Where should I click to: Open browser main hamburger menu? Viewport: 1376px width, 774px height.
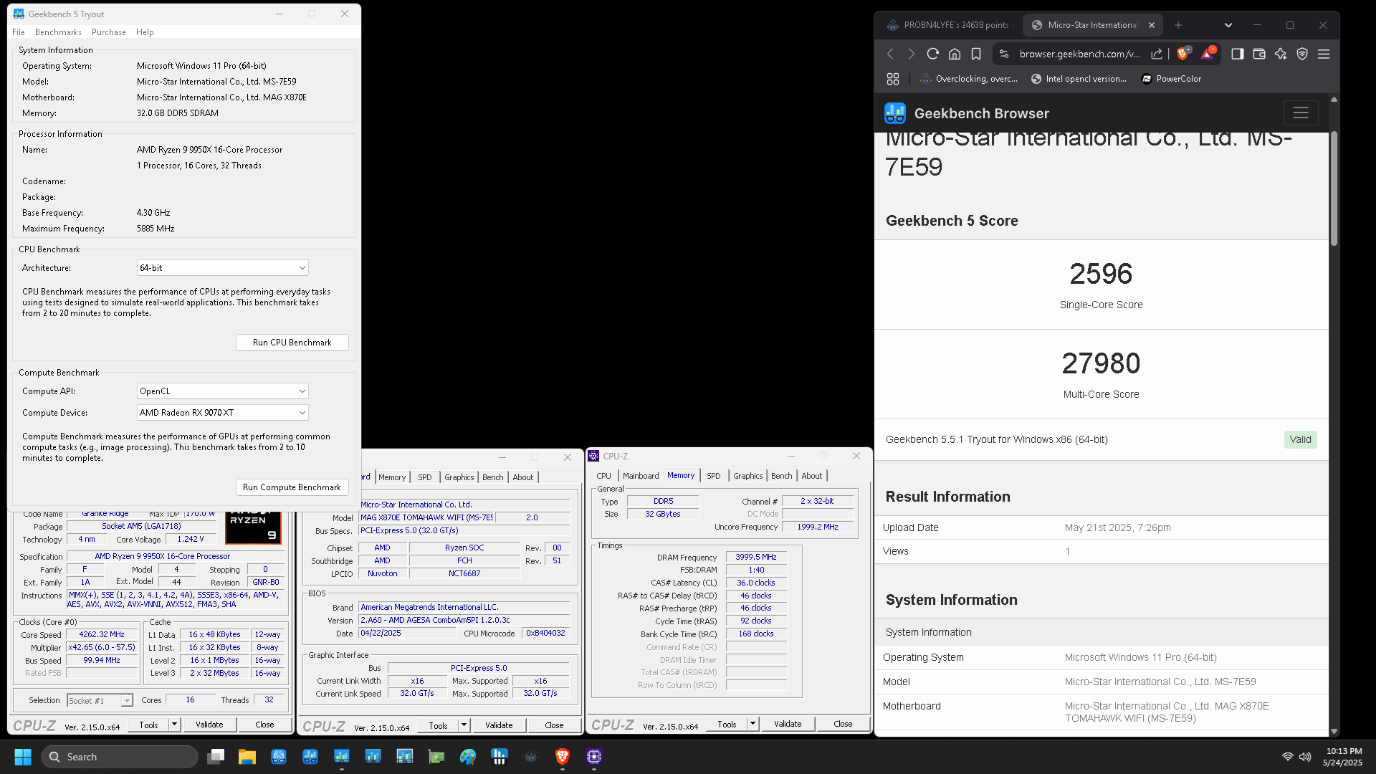tap(1324, 54)
